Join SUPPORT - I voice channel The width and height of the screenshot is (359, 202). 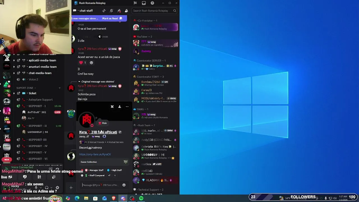click(x=39, y=106)
